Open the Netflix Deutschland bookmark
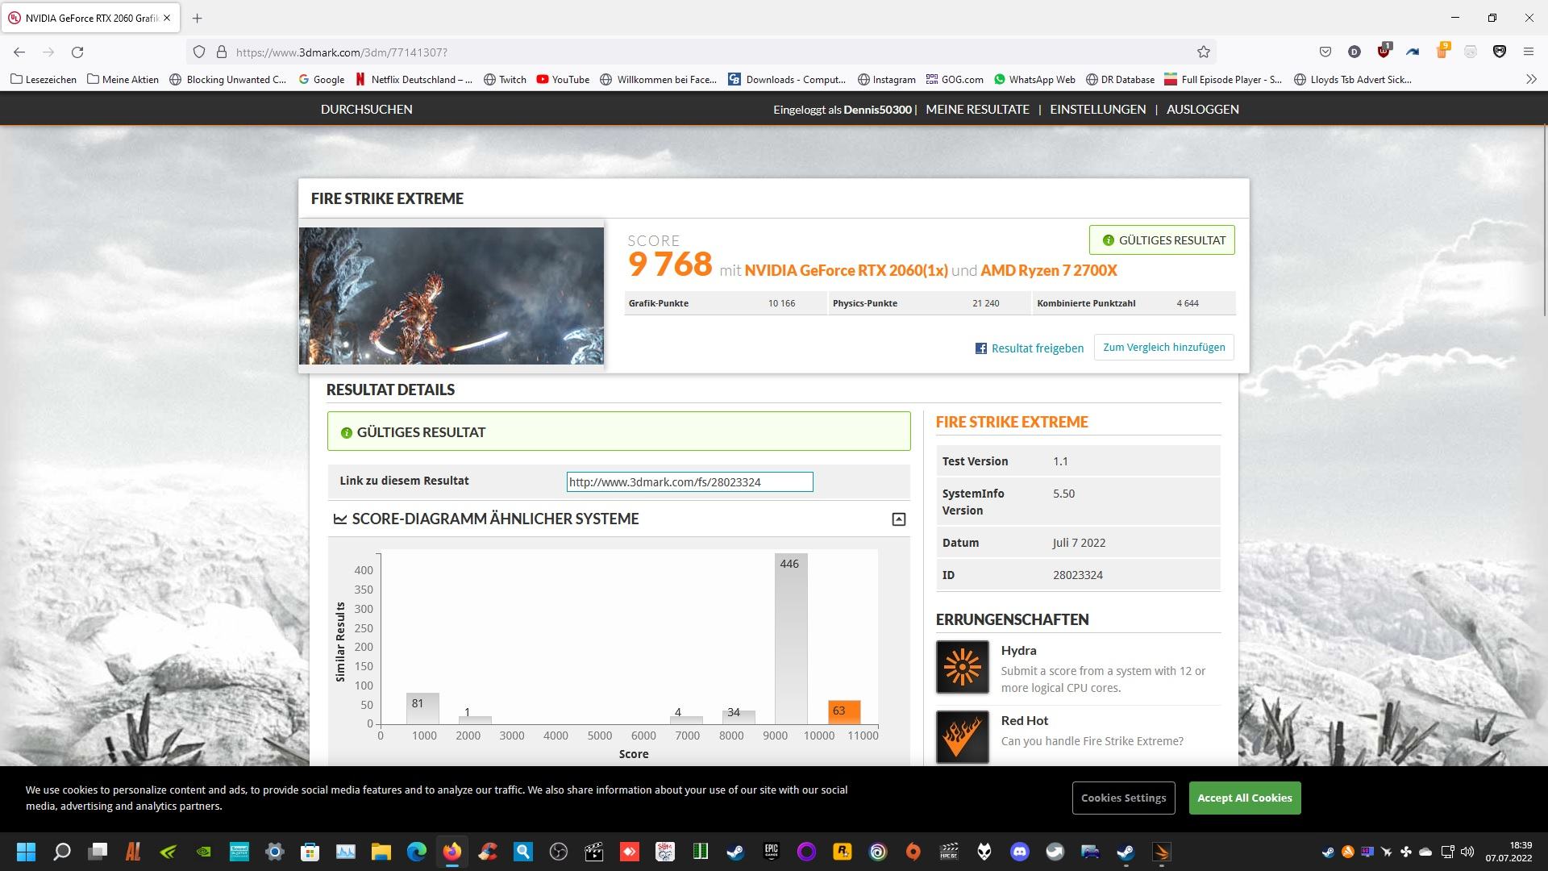Screen dimensions: 1548x871 click(414, 79)
